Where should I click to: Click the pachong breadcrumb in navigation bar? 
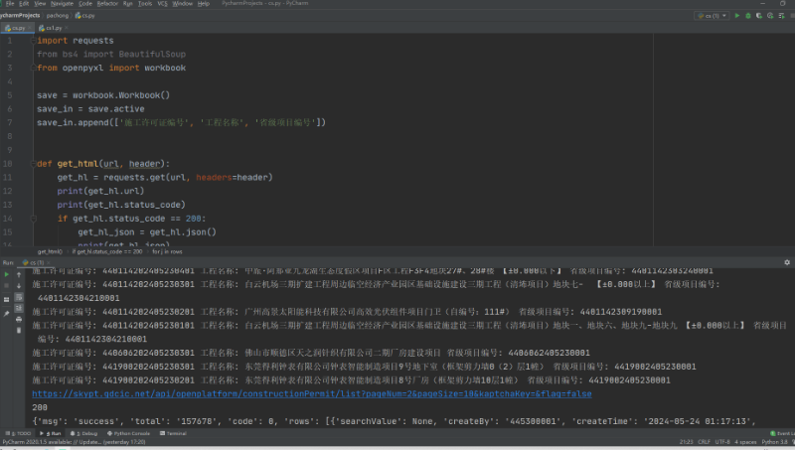coord(58,16)
